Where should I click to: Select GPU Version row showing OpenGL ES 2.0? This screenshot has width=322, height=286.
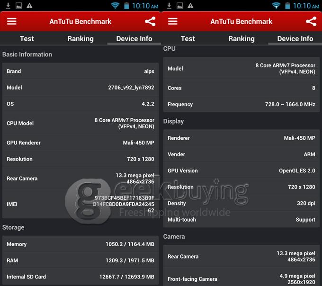click(241, 170)
